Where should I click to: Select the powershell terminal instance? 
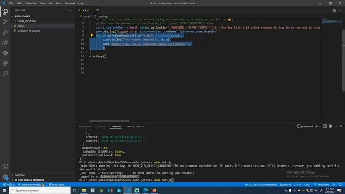(305, 126)
